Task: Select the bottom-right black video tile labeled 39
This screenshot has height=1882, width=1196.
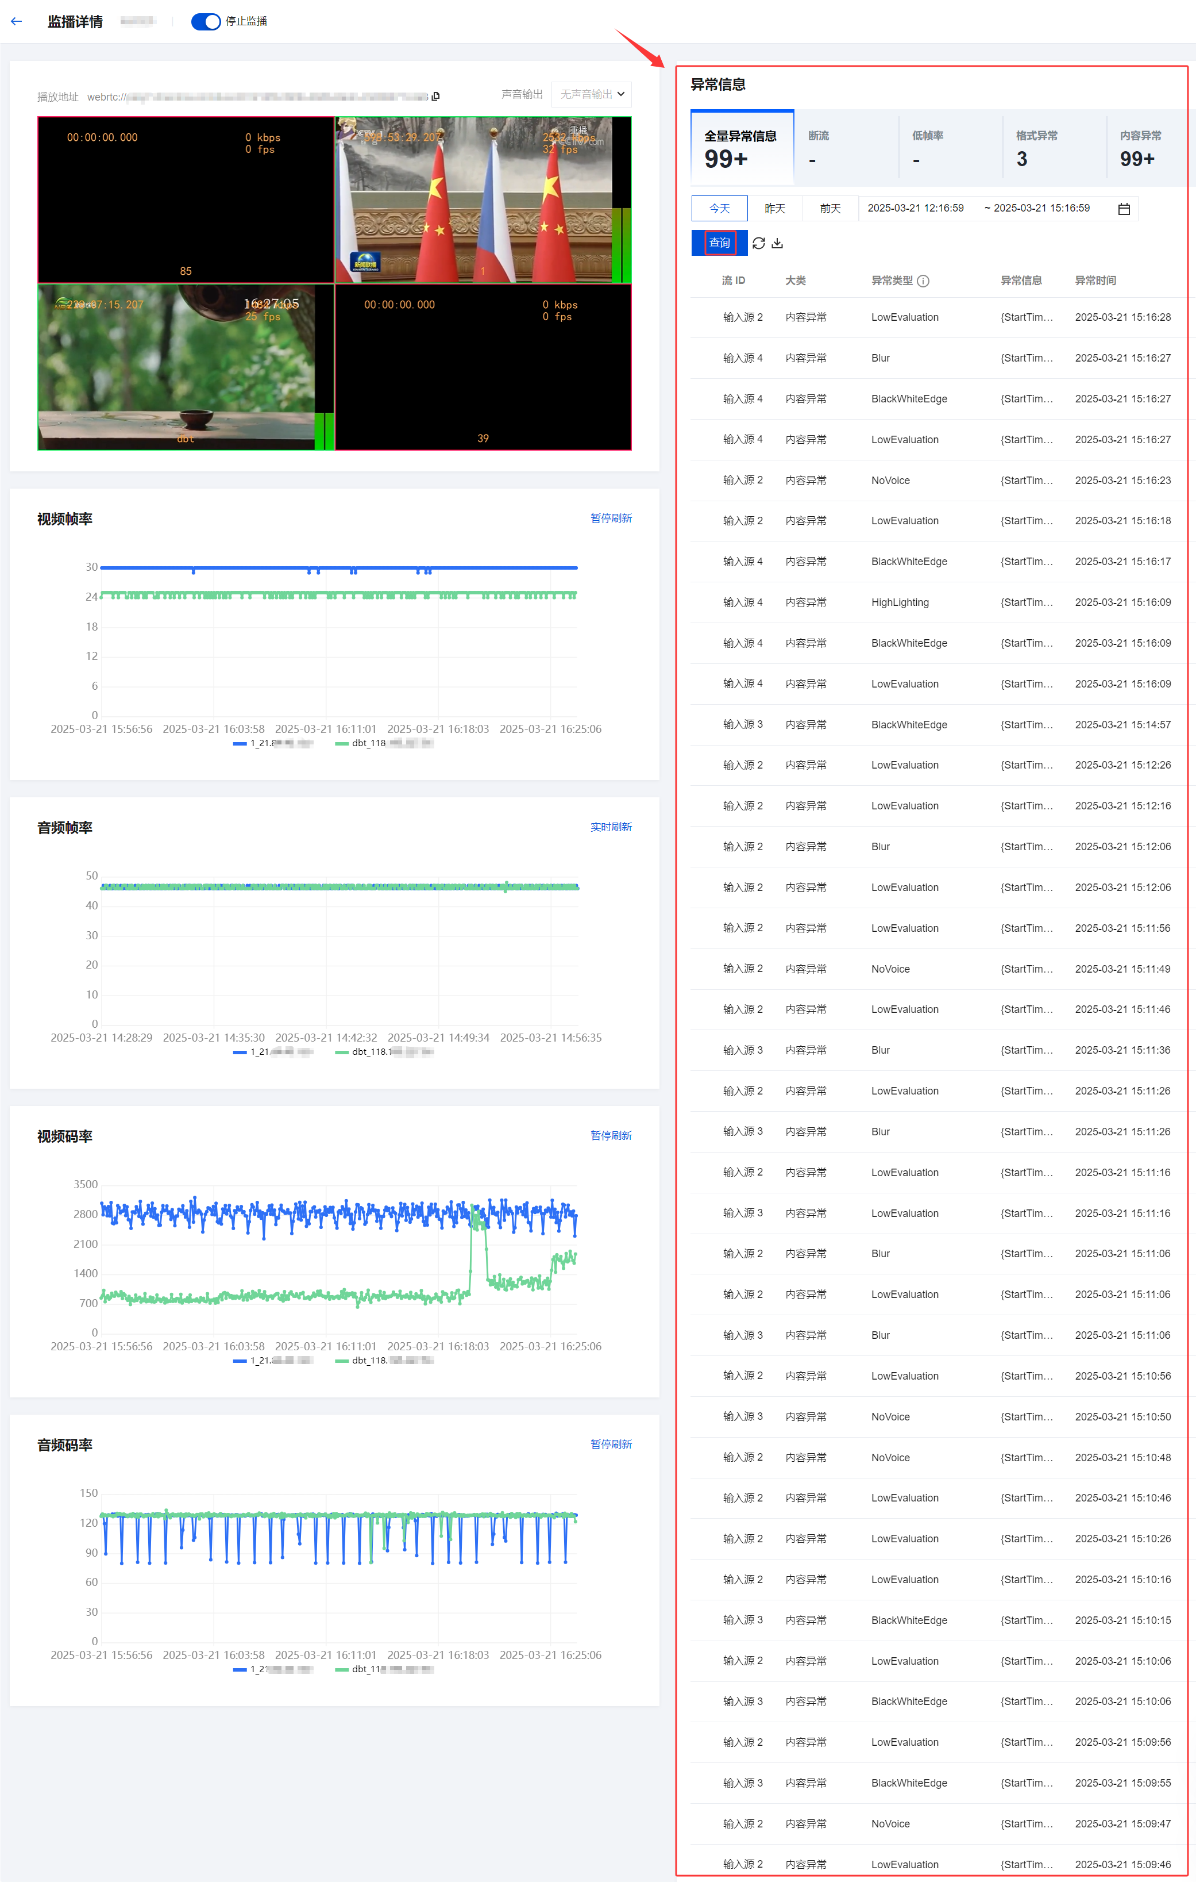Action: (483, 367)
